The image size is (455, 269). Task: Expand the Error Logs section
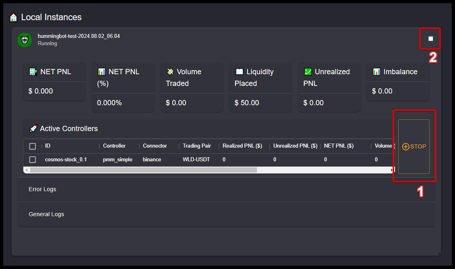tap(42, 189)
